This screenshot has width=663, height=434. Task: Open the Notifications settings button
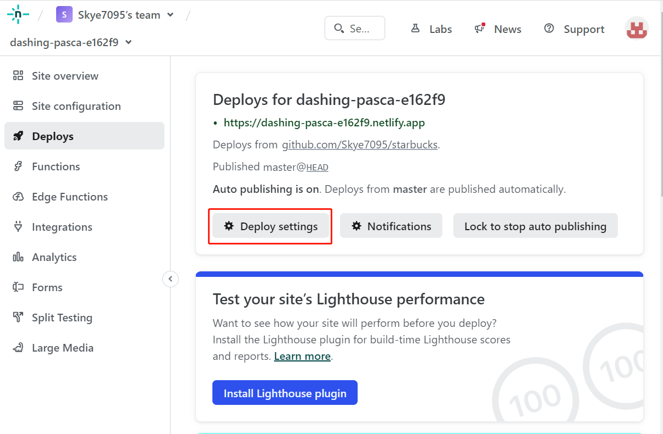click(x=391, y=226)
